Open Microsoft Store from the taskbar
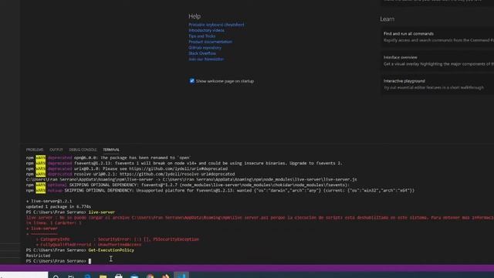 pos(119,276)
